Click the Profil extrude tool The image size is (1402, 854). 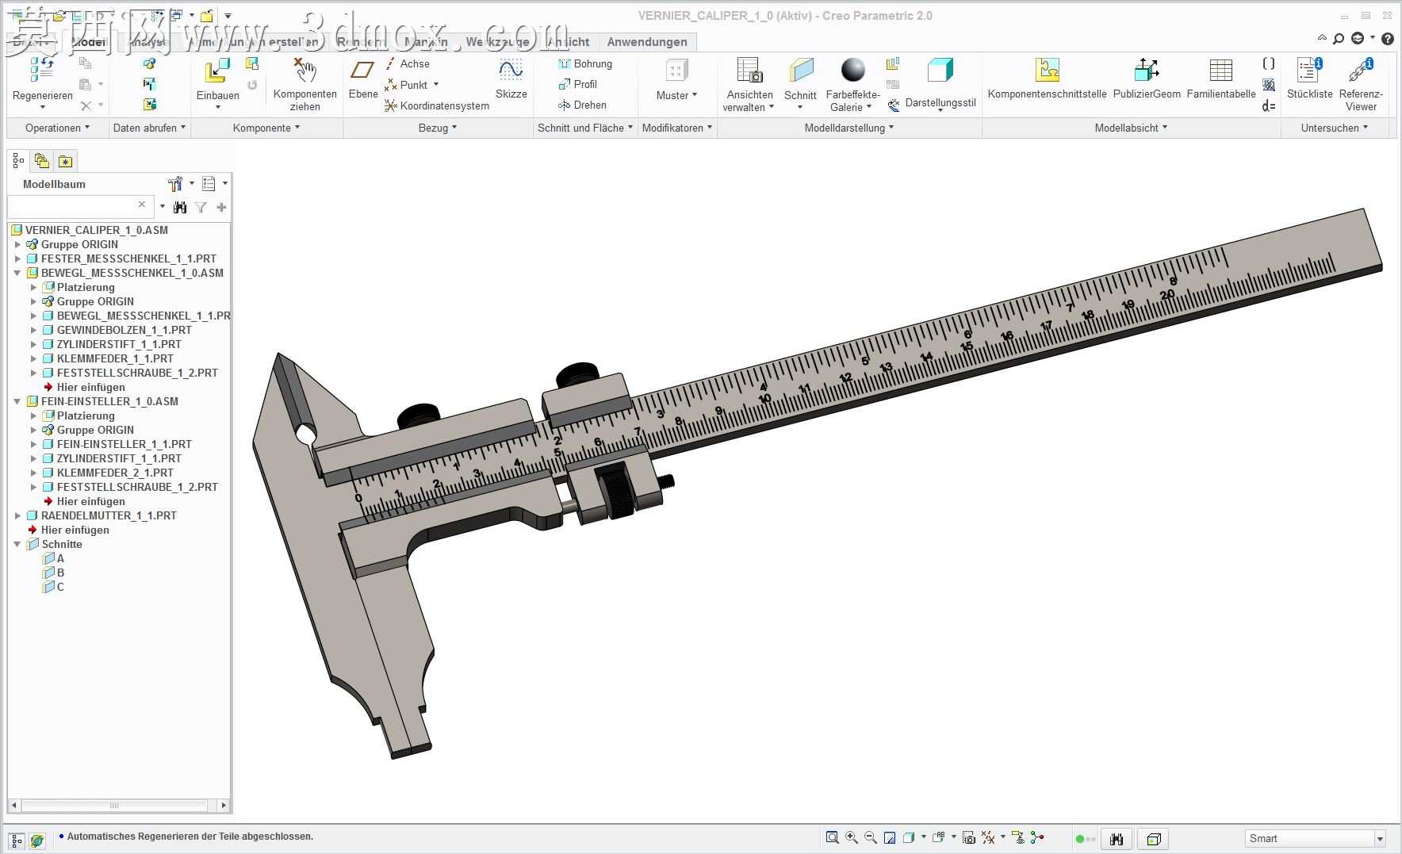click(x=577, y=84)
